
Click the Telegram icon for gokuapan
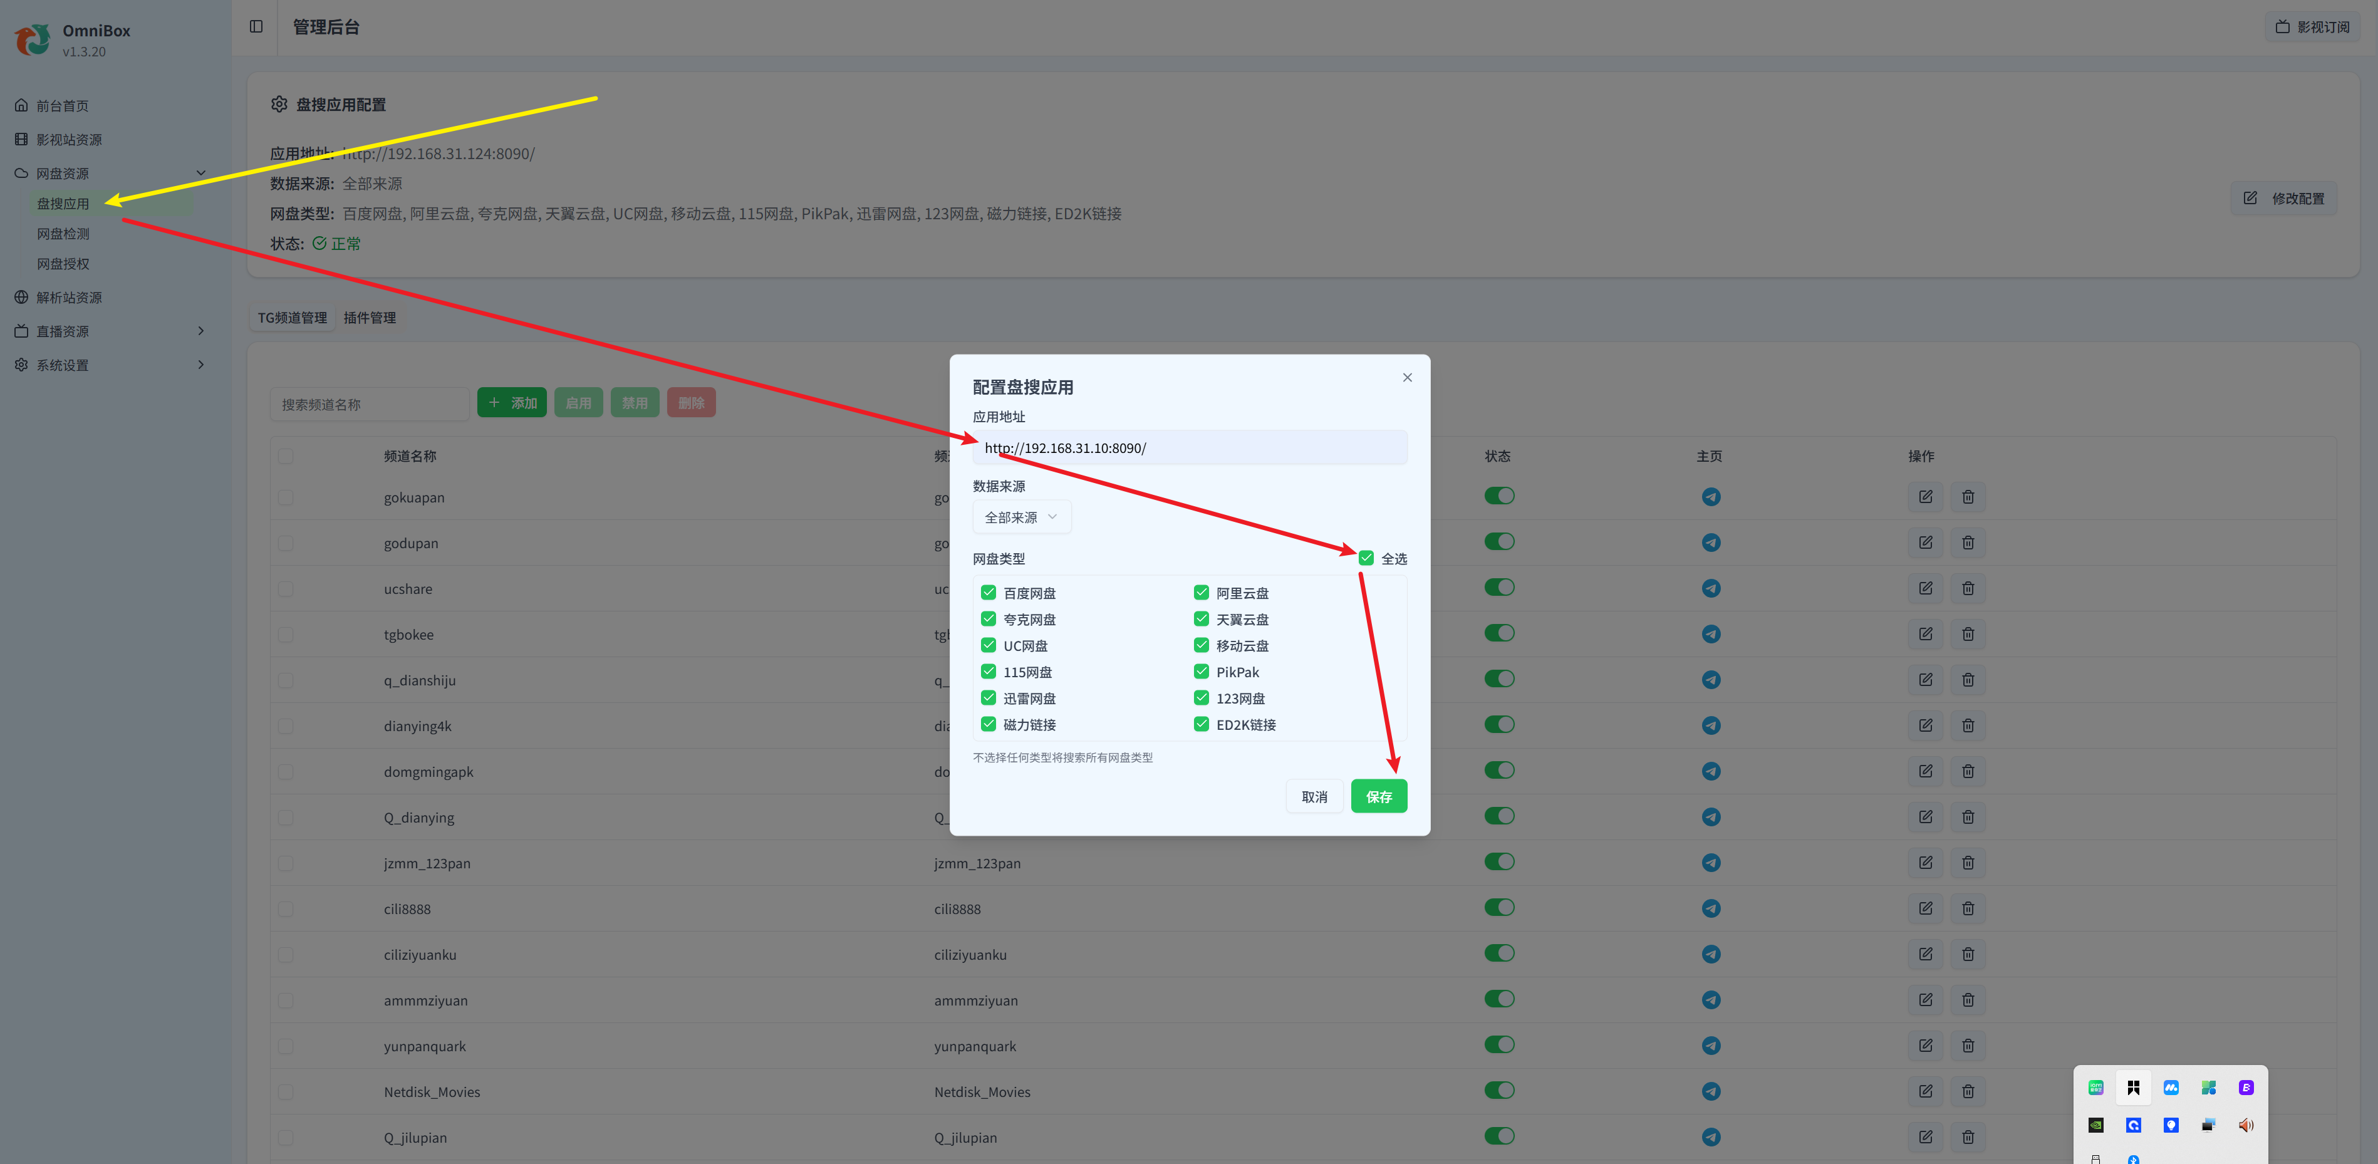[1711, 497]
